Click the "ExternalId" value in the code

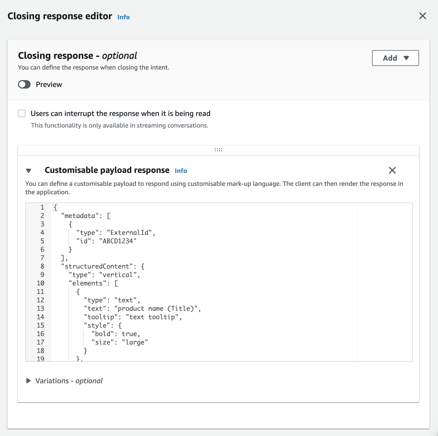129,233
